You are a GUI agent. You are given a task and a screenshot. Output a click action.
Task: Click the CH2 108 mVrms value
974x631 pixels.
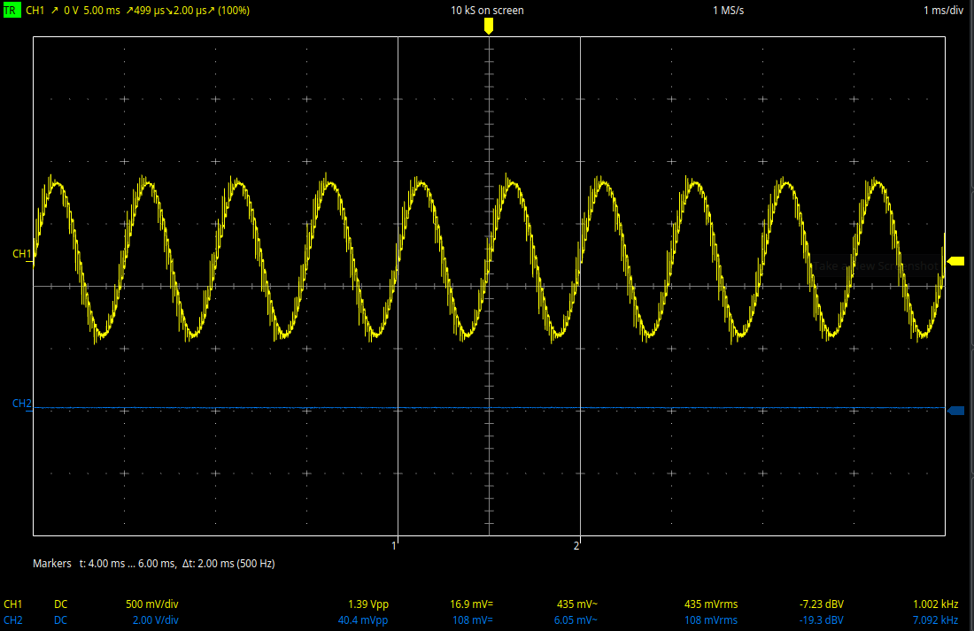click(x=711, y=620)
